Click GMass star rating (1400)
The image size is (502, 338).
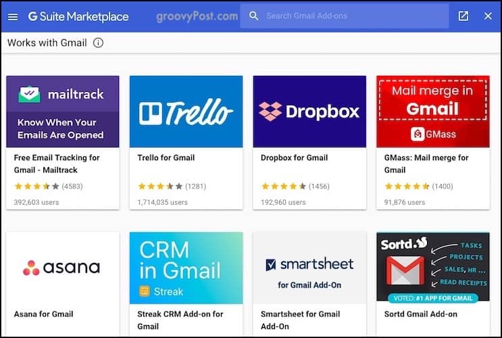[418, 186]
